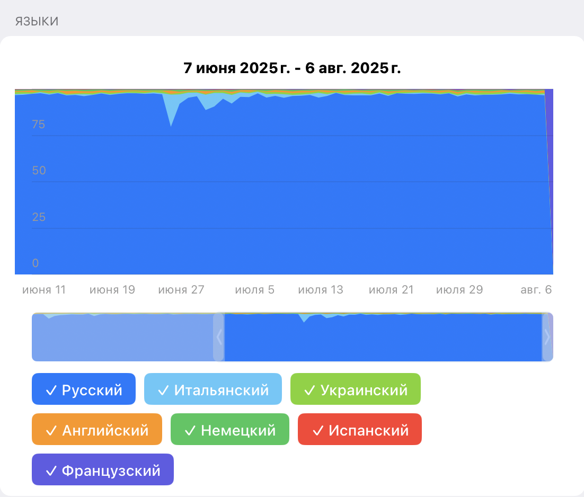Toggle the Русский language filter
The image size is (584, 497).
83,389
